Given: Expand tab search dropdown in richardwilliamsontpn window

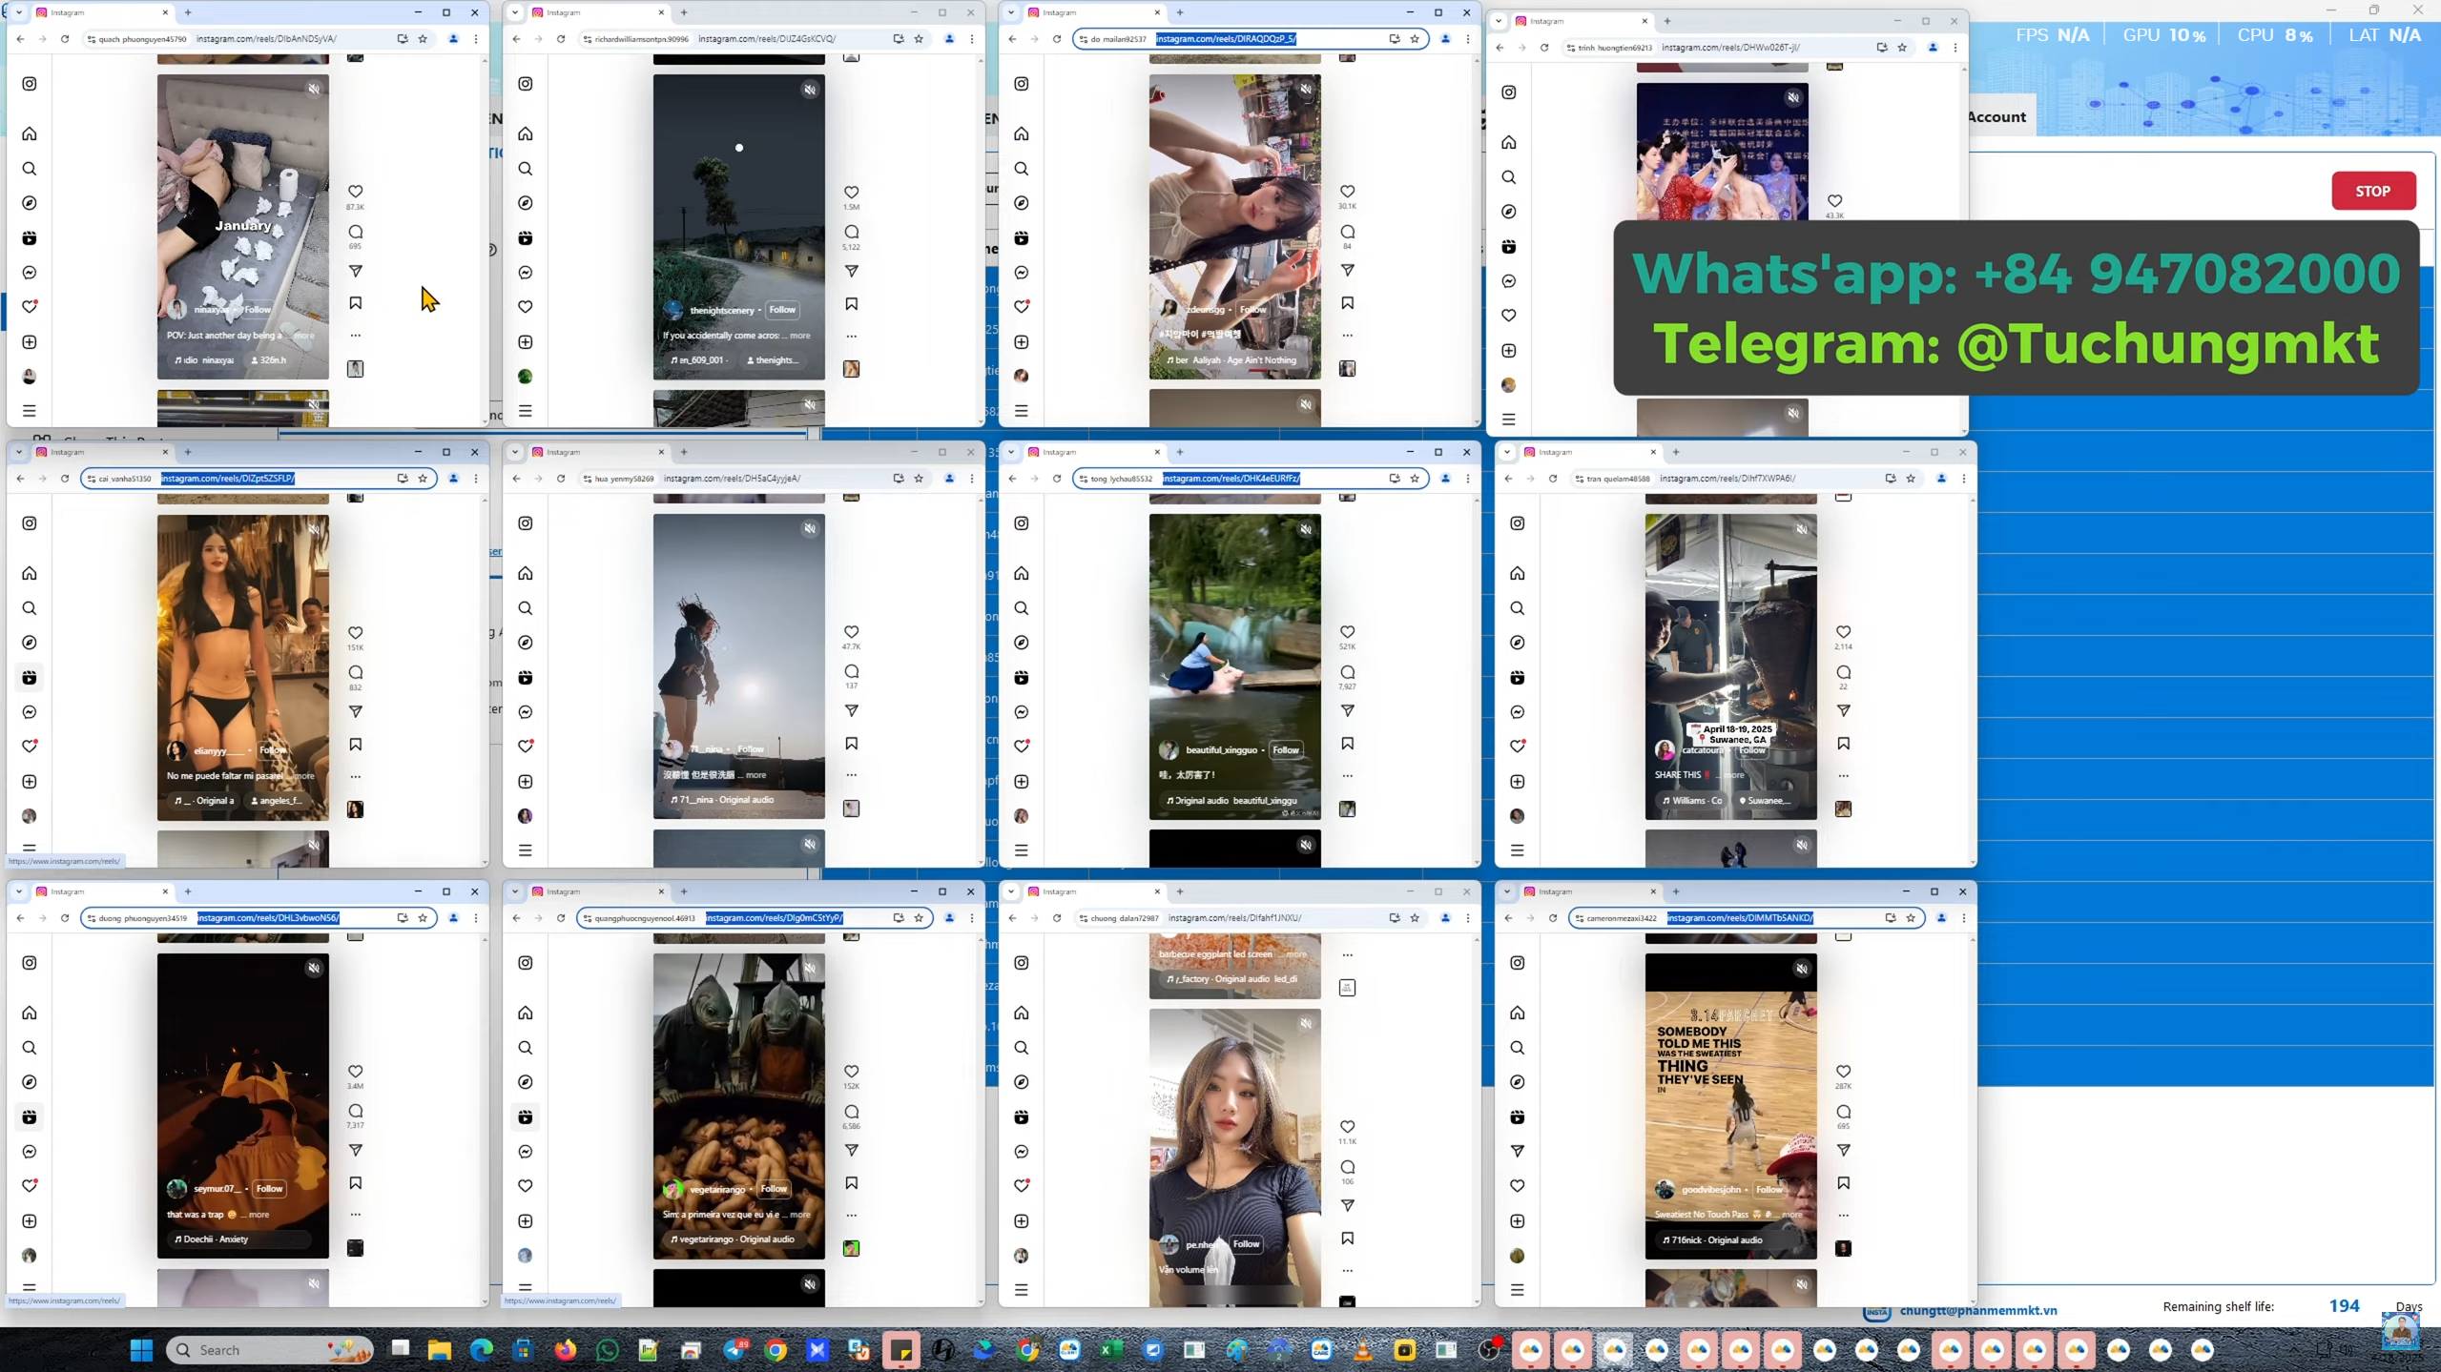Looking at the screenshot, I should (x=515, y=12).
